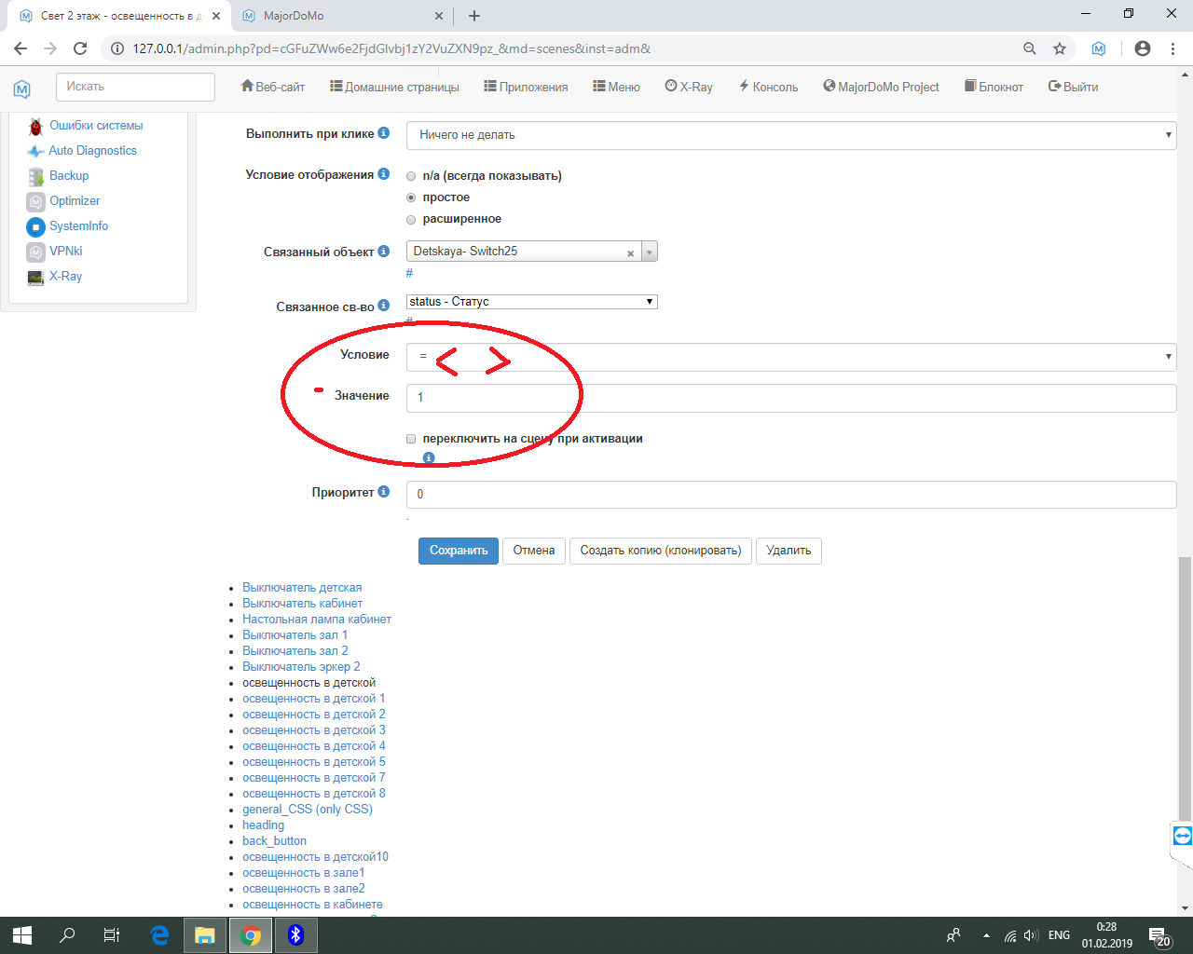Open Выполнить при клике dropdown
Screen dimensions: 1193x954
coord(791,135)
